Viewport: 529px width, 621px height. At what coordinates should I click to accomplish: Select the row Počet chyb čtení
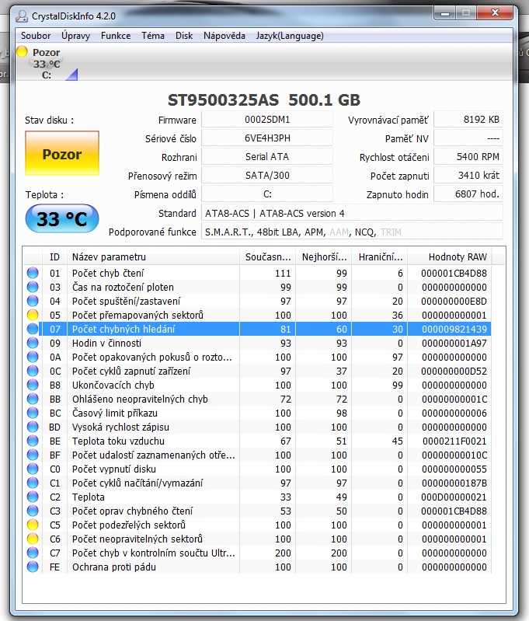(257, 273)
